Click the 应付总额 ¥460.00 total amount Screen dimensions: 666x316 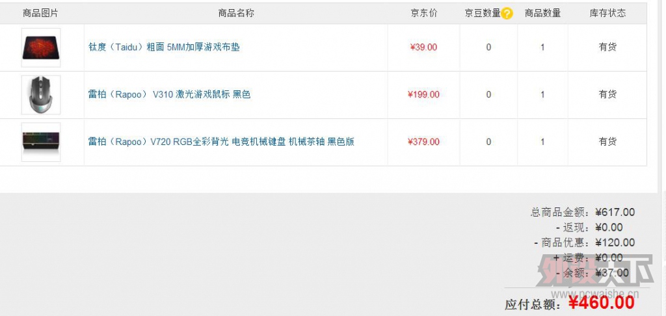(x=569, y=303)
